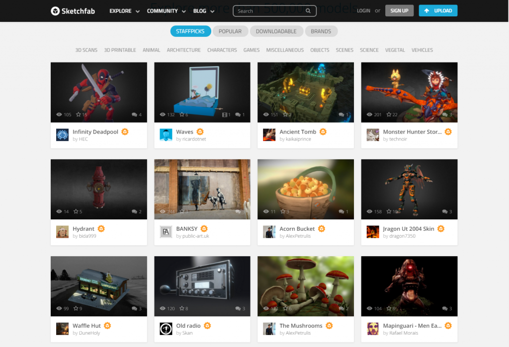Viewport: 509px width, 347px height.
Task: Open the Jragon Ut 2004 Skin title
Action: [x=409, y=229]
